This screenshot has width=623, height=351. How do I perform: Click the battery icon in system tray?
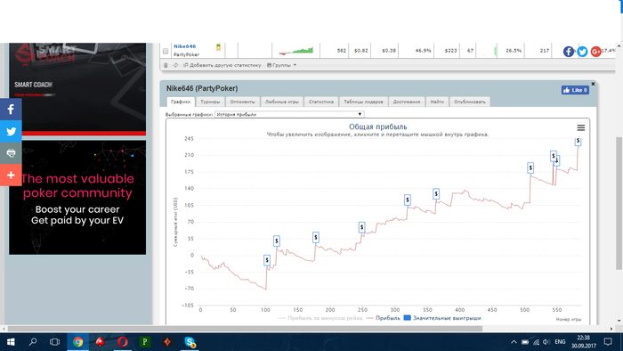tap(525, 342)
